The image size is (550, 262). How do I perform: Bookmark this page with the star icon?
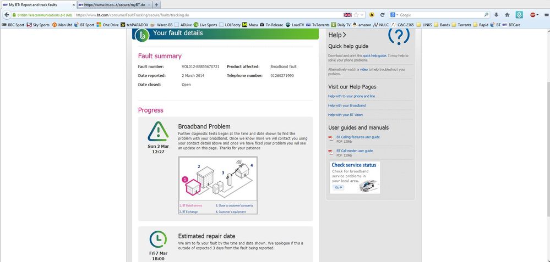pyautogui.click(x=356, y=15)
